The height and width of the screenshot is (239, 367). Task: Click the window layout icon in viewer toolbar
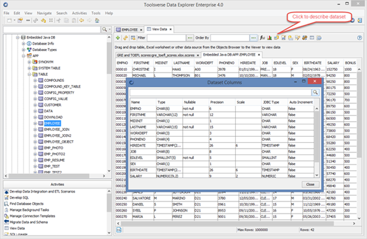[312, 38]
